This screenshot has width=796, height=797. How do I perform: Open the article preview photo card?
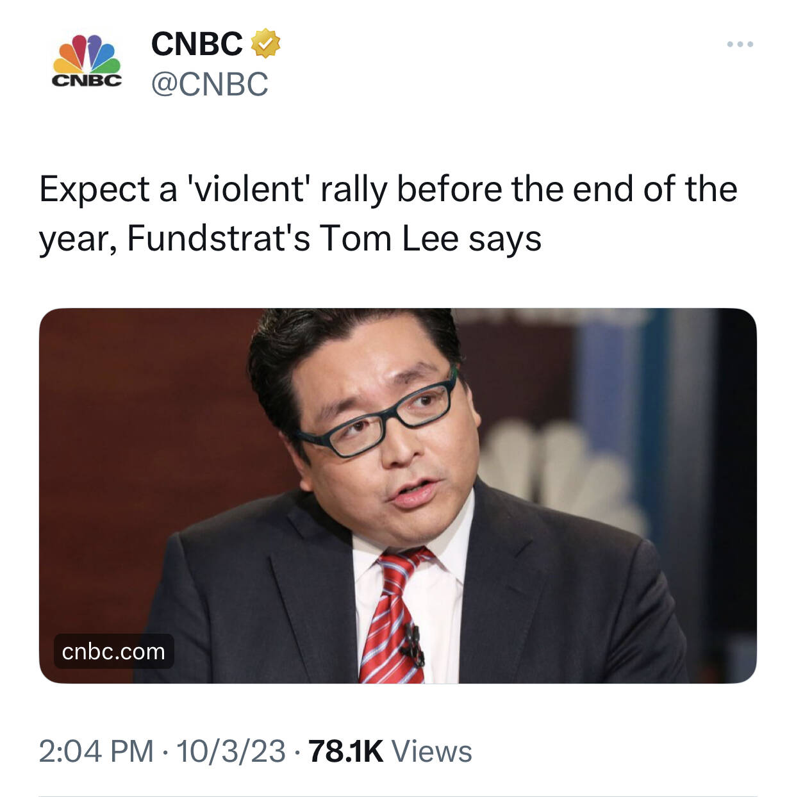(x=397, y=496)
